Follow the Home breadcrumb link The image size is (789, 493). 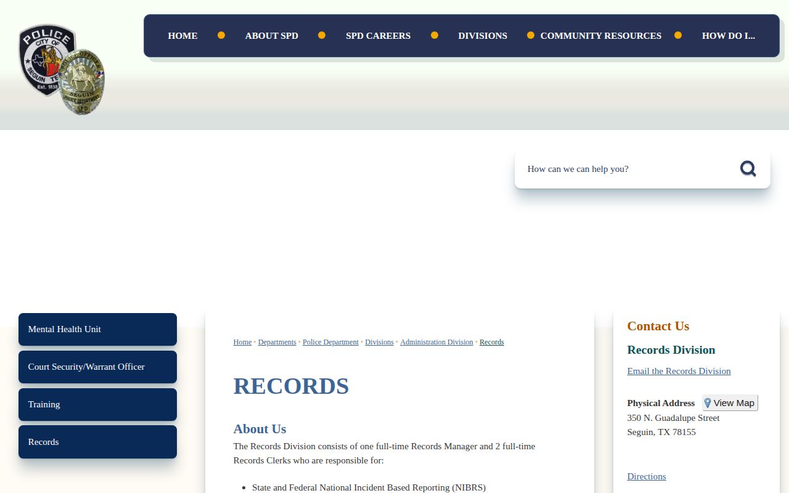[x=242, y=342]
